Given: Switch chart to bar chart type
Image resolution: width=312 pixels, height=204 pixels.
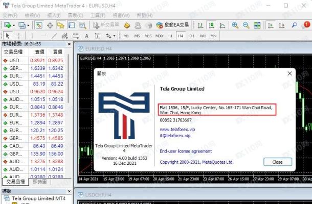Looking at the screenshot, I should coord(200,25).
